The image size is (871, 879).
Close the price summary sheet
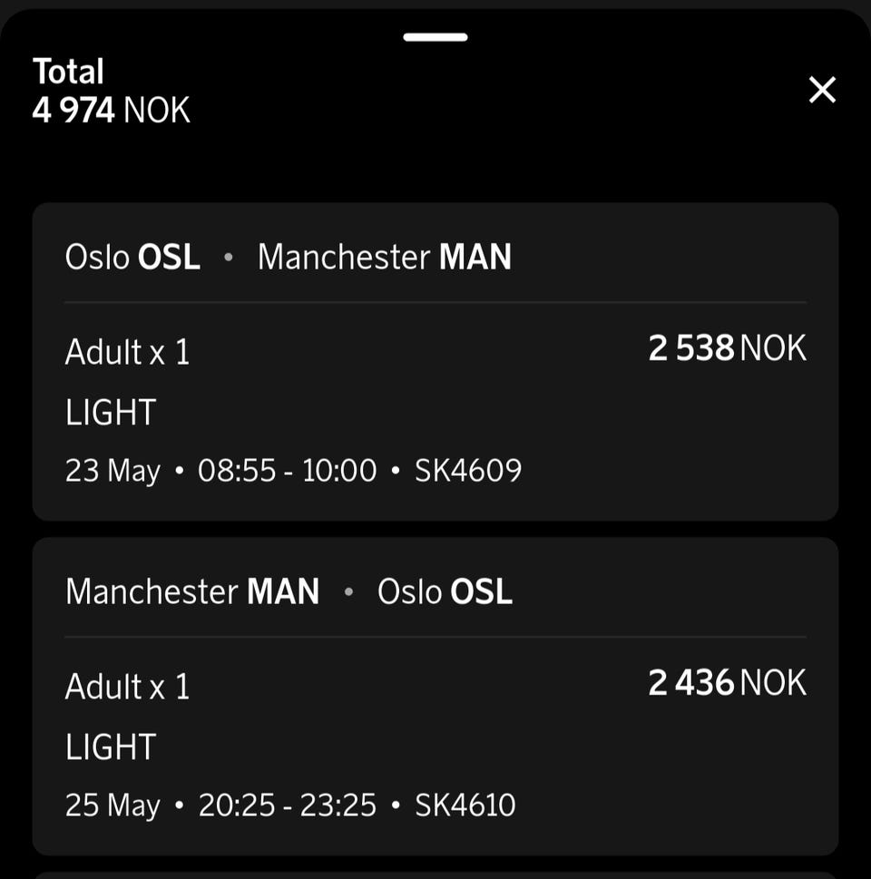[822, 90]
